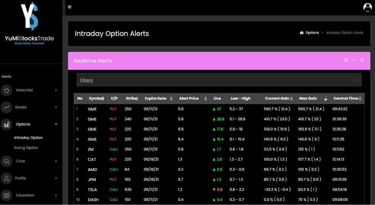Select the Education book icon
This screenshot has width=375, height=205.
pyautogui.click(x=7, y=195)
